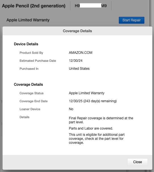Click the Start Repair button
The height and width of the screenshot is (172, 154).
pyautogui.click(x=132, y=20)
